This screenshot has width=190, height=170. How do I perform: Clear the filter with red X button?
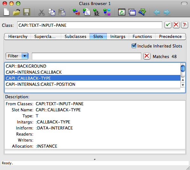click(x=147, y=56)
